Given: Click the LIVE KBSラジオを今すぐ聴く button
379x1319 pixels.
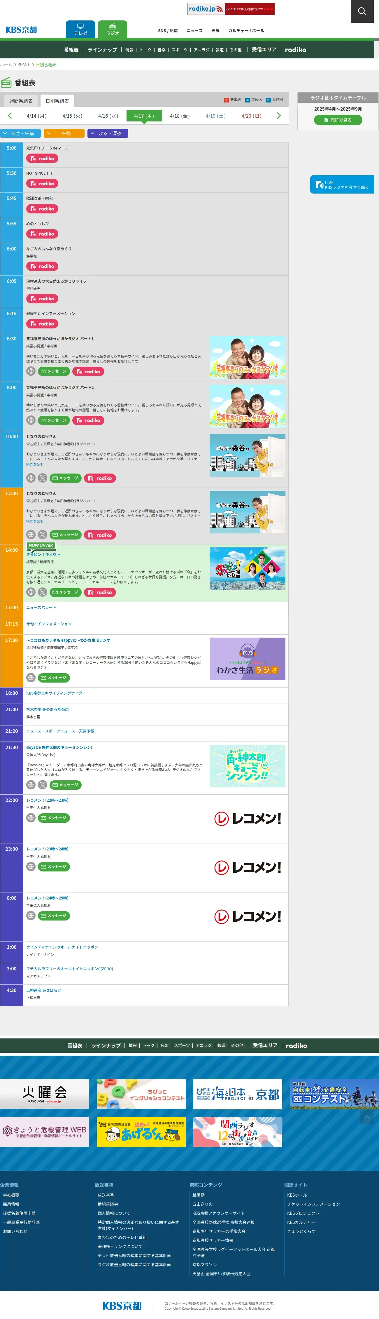Looking at the screenshot, I should pyautogui.click(x=342, y=184).
